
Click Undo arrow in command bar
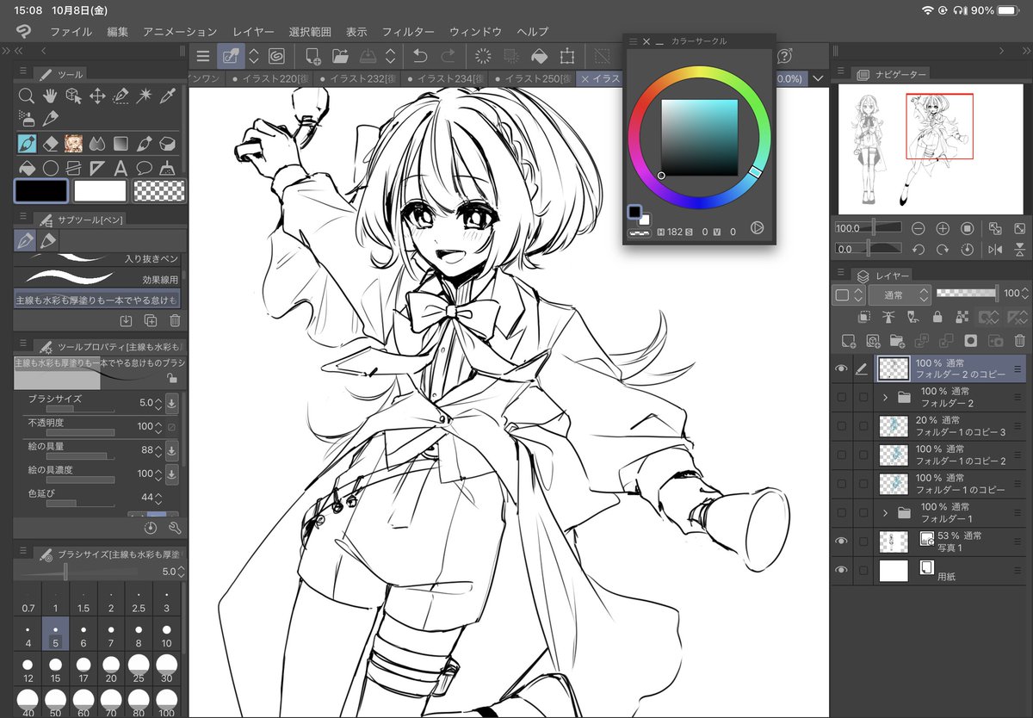click(420, 57)
